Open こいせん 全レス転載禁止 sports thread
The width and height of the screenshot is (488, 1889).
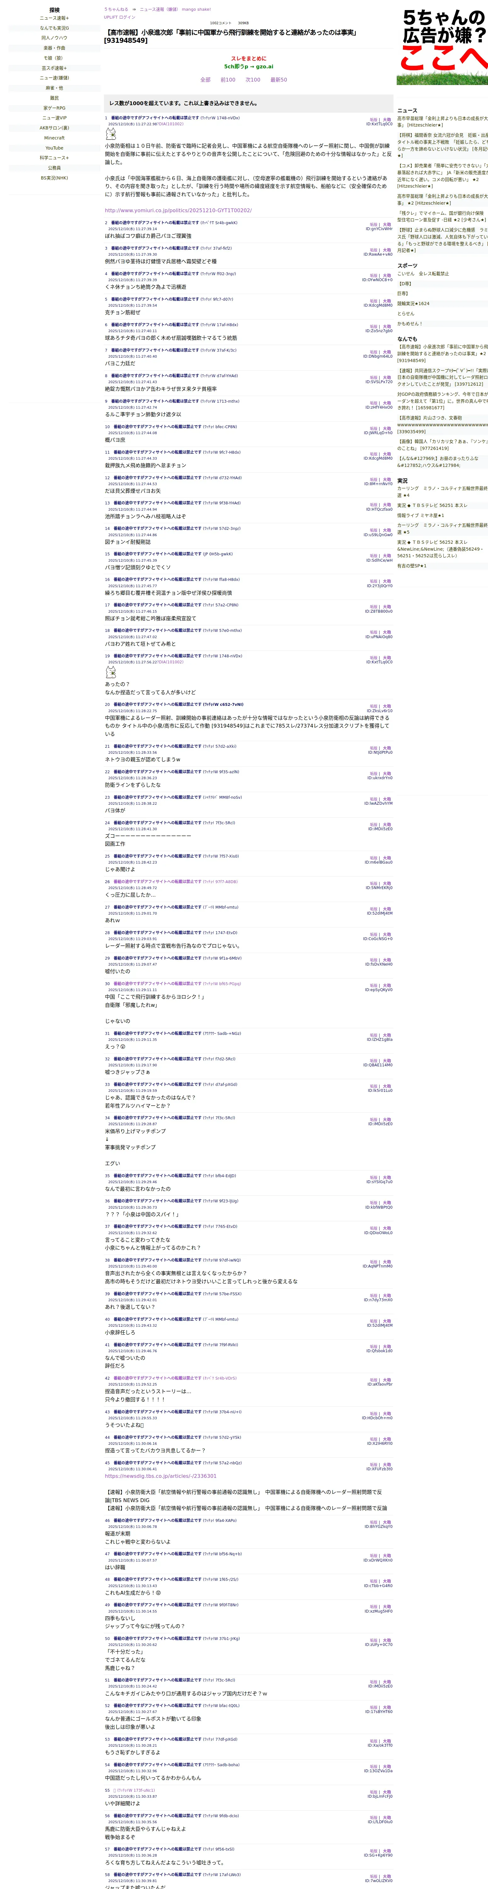point(423,274)
